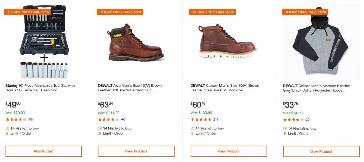Open Stanley 97-Piece Mechanics Tool Set title
Image resolution: width=364 pixels, height=162 pixels.
[40, 88]
